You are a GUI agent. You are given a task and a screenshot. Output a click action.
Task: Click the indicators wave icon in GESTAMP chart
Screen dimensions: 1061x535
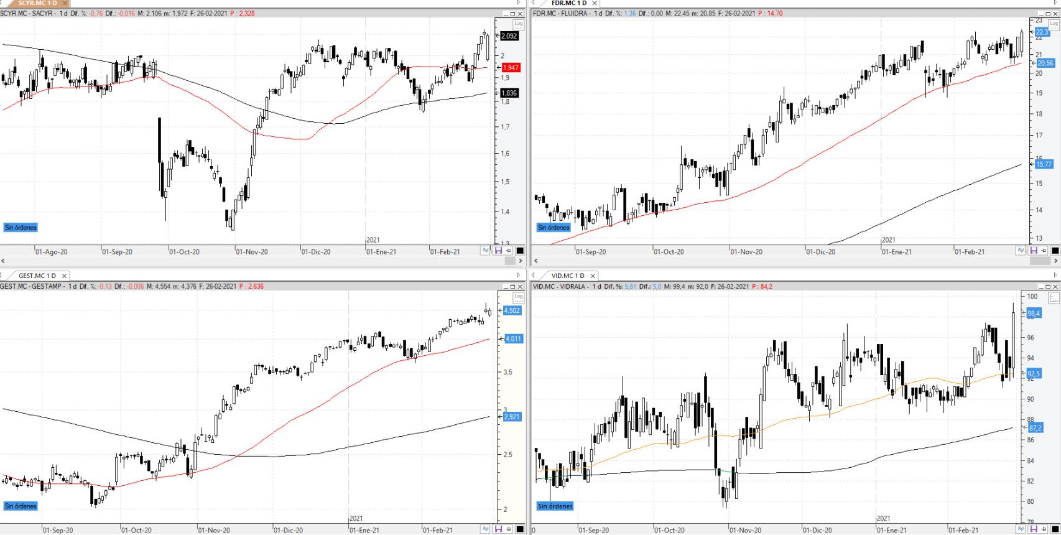tap(485, 529)
